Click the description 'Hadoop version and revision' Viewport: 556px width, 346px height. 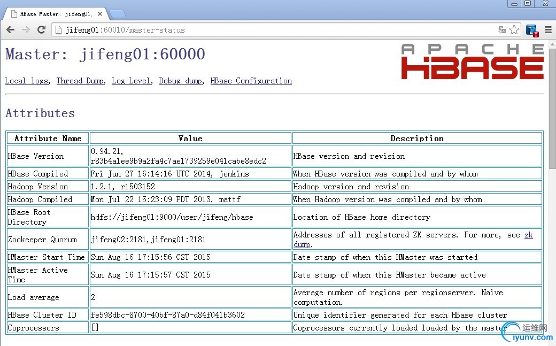[351, 187]
